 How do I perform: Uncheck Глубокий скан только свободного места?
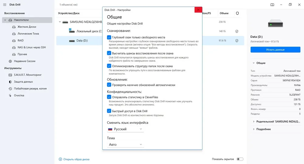tap(109, 37)
